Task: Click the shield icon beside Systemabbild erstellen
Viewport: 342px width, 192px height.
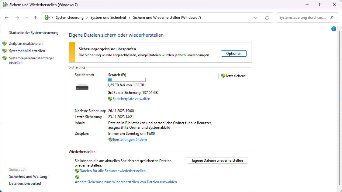Action: [x=5, y=51]
